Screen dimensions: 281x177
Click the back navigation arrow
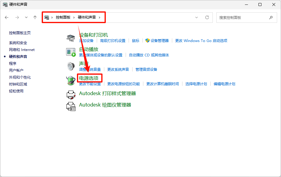coord(7,17)
